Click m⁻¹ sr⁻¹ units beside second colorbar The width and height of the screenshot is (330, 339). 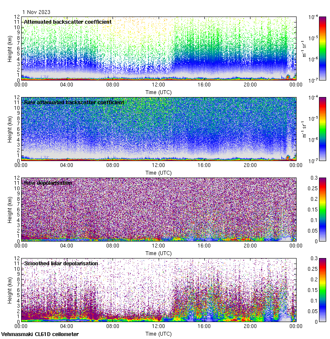tap(304, 129)
